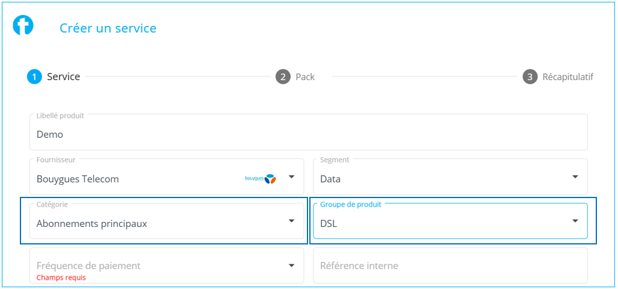Click the DSL product group value
Image resolution: width=618 pixels, height=289 pixels.
coord(329,223)
